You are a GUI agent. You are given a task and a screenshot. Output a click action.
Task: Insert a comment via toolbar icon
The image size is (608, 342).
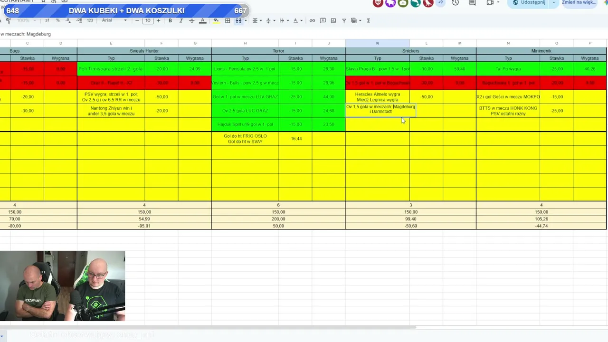323,20
